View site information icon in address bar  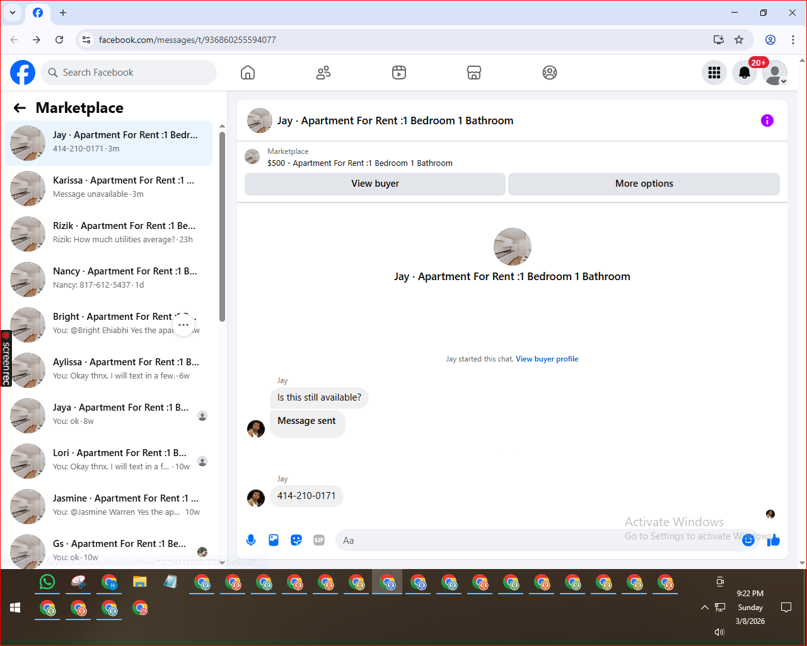point(87,40)
